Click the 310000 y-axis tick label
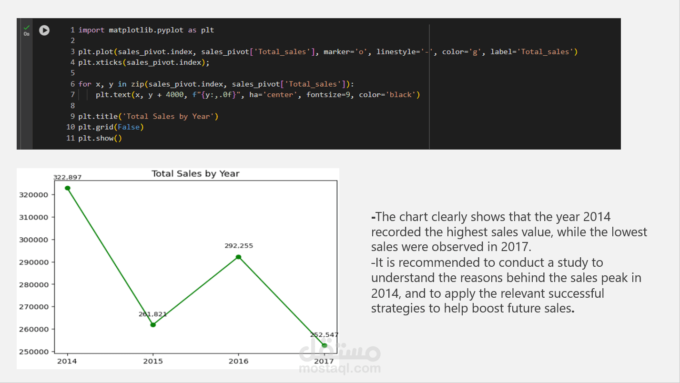 click(x=34, y=217)
